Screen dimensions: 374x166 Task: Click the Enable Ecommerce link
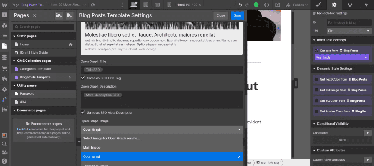pyautogui.click(x=30, y=129)
